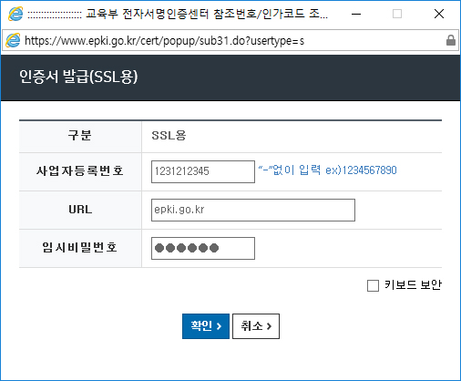
Task: Click the URL row label
Action: [80, 210]
